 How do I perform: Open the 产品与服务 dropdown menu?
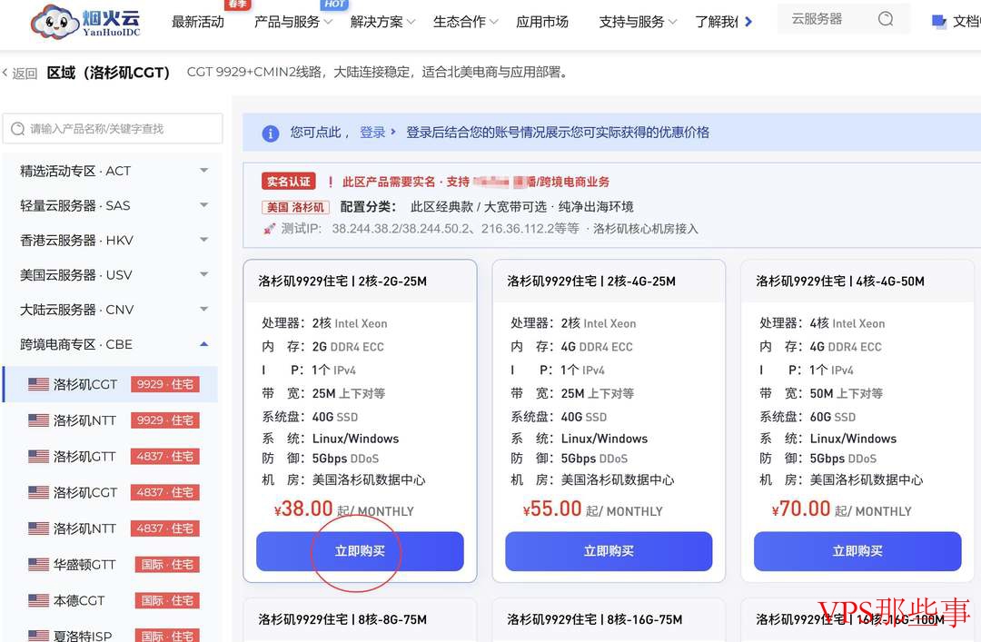[292, 22]
